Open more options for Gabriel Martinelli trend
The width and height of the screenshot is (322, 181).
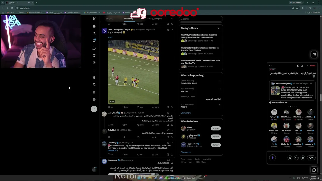click(x=219, y=81)
